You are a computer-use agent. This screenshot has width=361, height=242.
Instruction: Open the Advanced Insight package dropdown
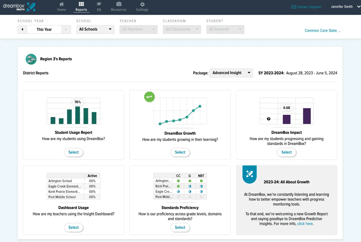[231, 73]
